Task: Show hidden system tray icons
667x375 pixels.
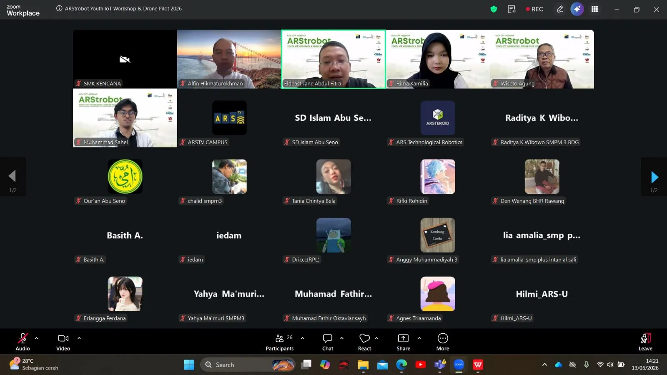Action: pos(544,365)
